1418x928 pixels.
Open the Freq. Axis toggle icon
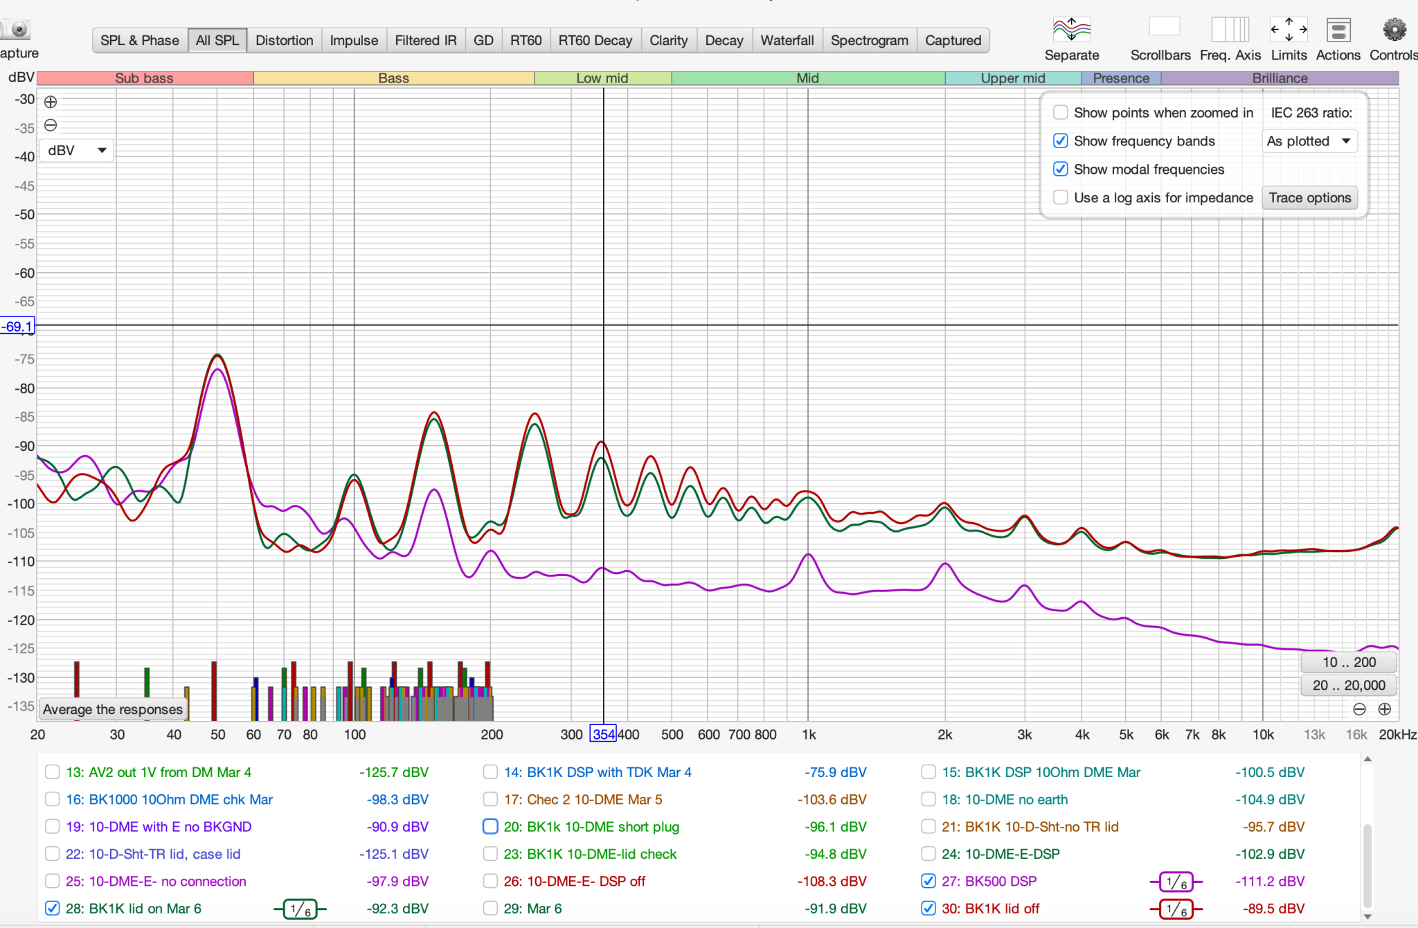[x=1230, y=30]
